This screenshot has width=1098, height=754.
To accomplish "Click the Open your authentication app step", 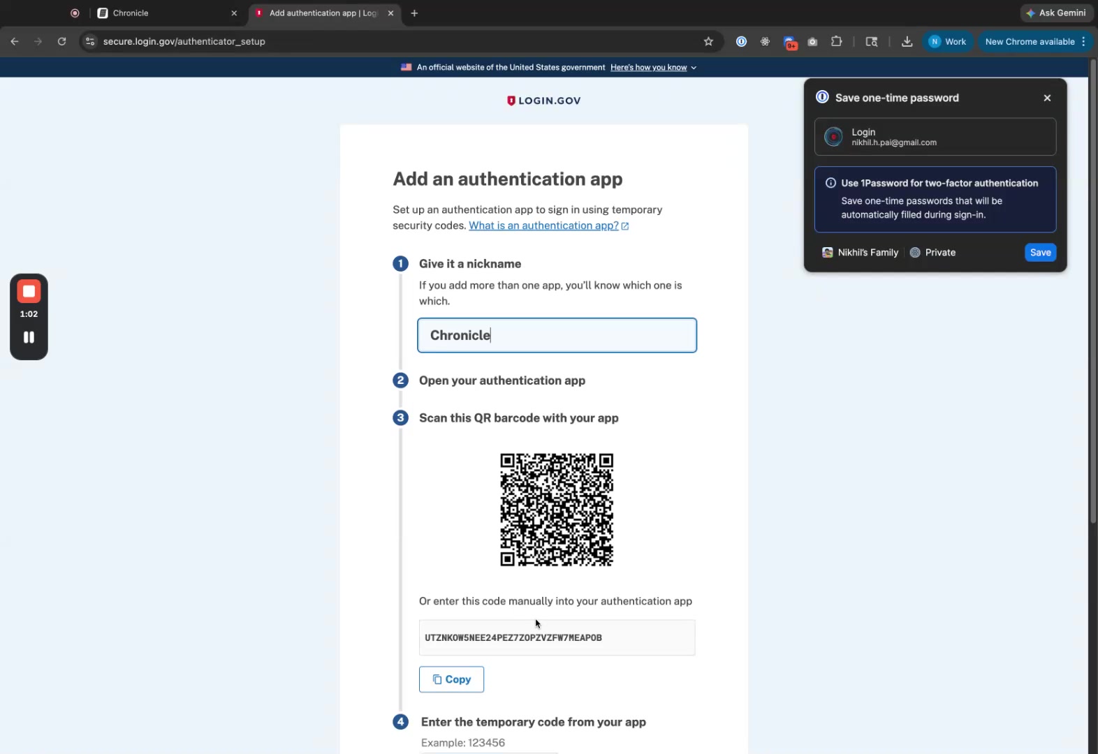I will [502, 380].
